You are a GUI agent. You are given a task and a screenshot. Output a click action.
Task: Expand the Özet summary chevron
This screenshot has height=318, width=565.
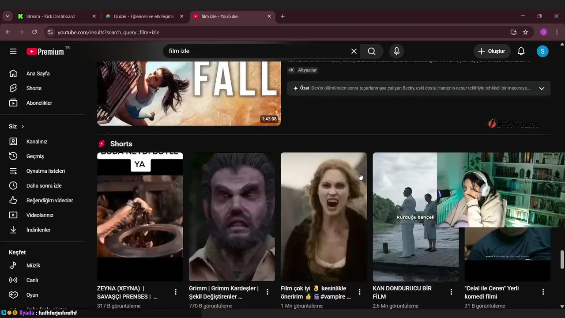pyautogui.click(x=542, y=88)
